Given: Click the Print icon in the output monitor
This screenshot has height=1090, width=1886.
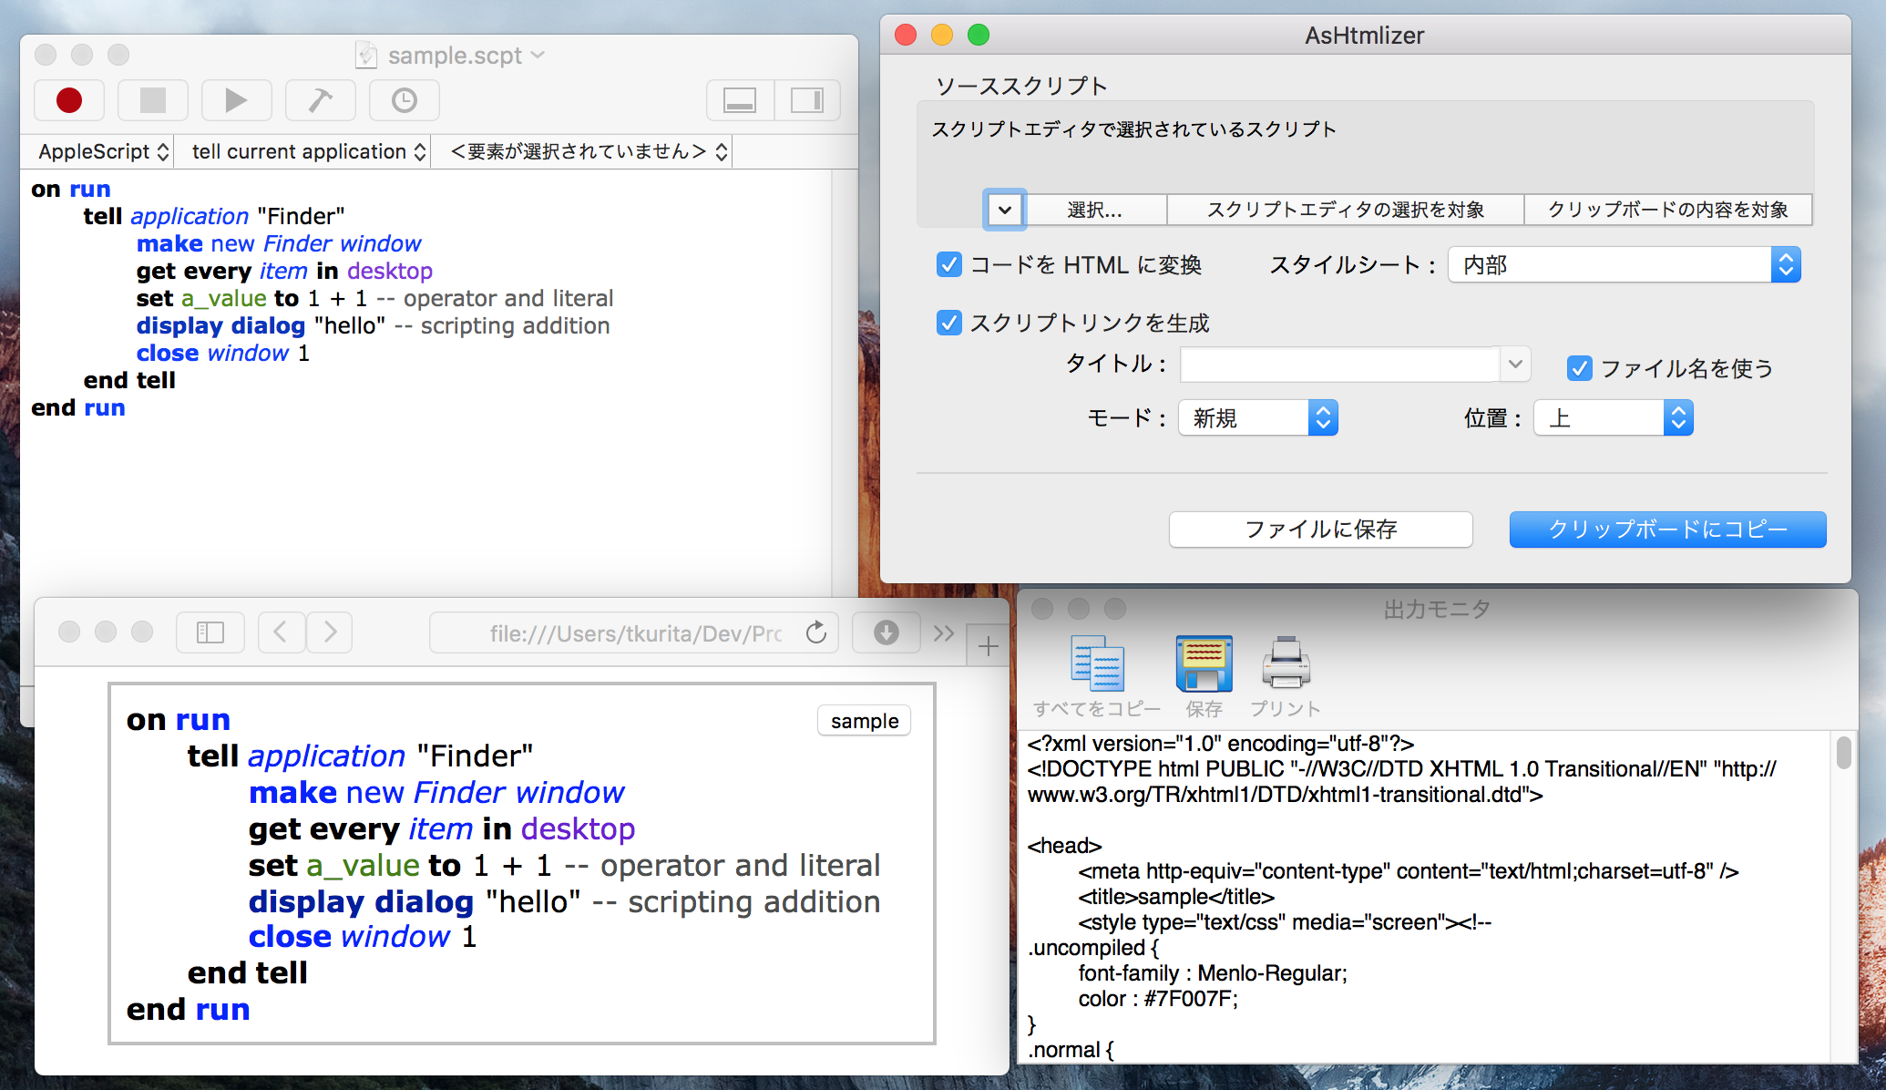Looking at the screenshot, I should 1286,664.
